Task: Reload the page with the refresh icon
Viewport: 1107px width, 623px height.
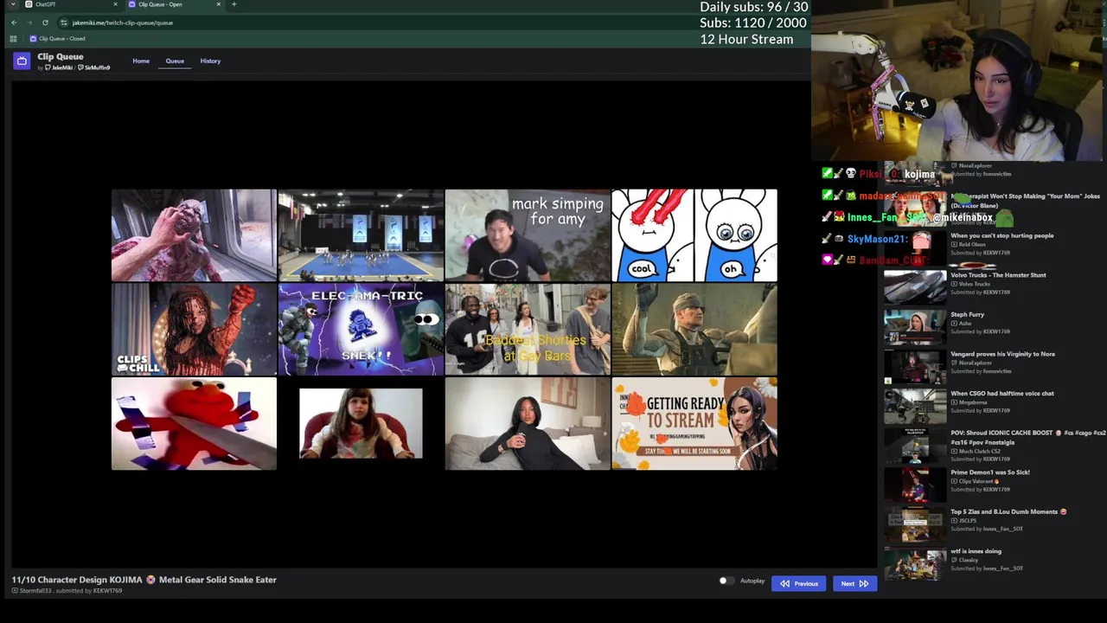Action: tap(45, 22)
